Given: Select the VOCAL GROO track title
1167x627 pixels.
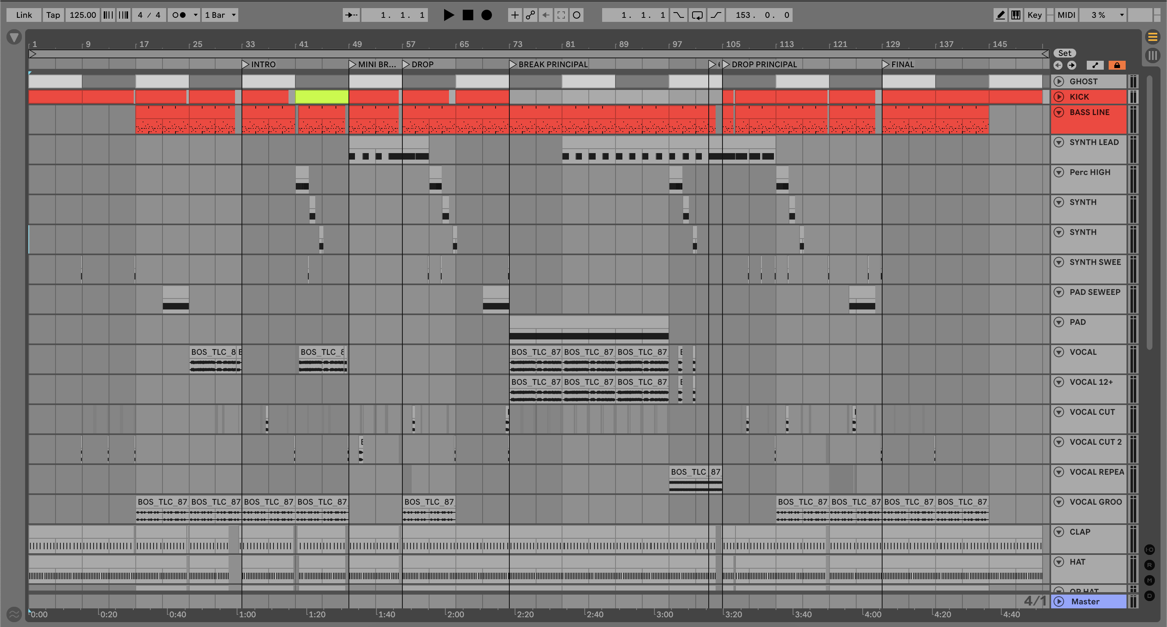Looking at the screenshot, I should click(x=1095, y=502).
